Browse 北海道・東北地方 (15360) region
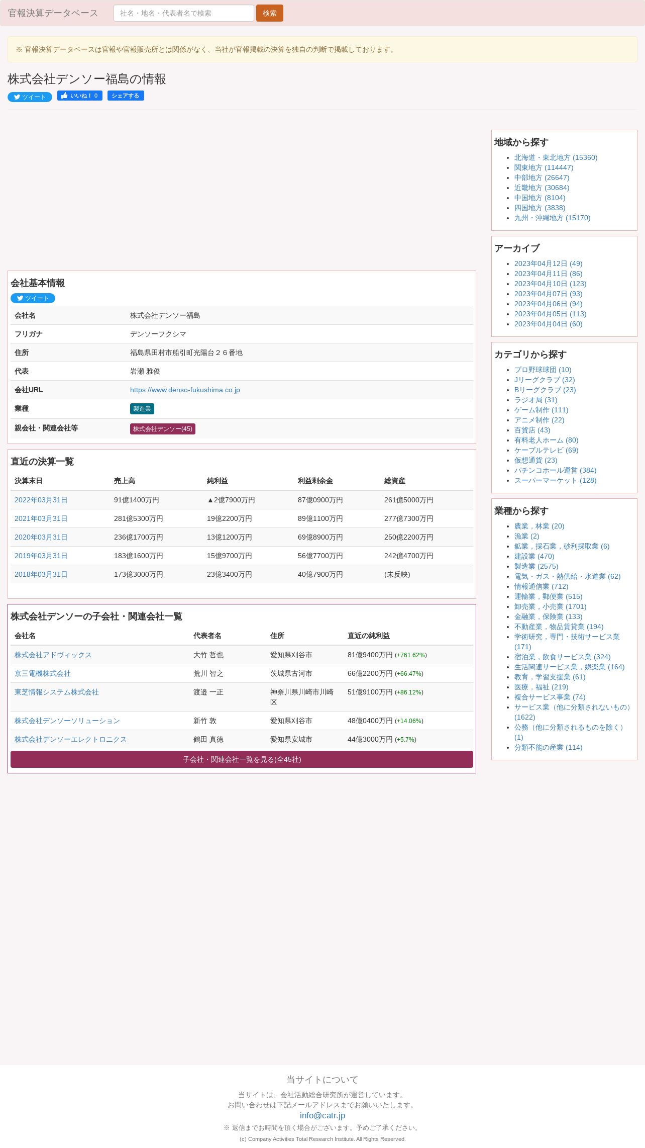The width and height of the screenshot is (645, 1148). (556, 157)
